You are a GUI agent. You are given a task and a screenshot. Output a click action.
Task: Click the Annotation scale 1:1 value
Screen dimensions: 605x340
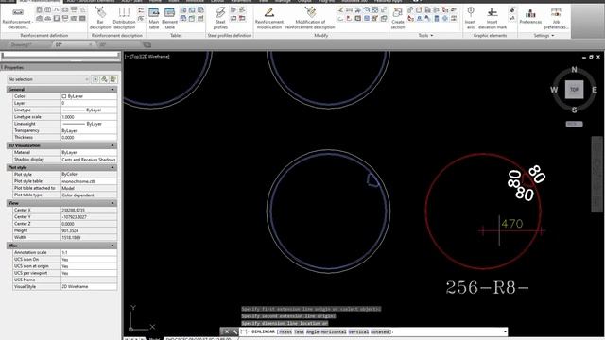[x=89, y=252]
